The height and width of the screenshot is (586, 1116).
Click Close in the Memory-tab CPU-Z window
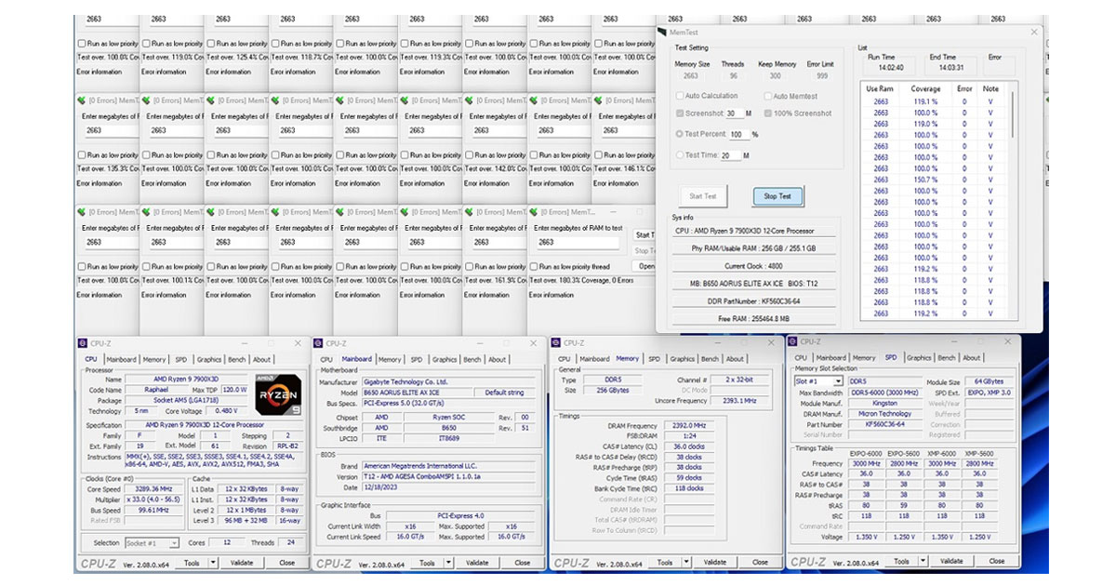tap(760, 562)
